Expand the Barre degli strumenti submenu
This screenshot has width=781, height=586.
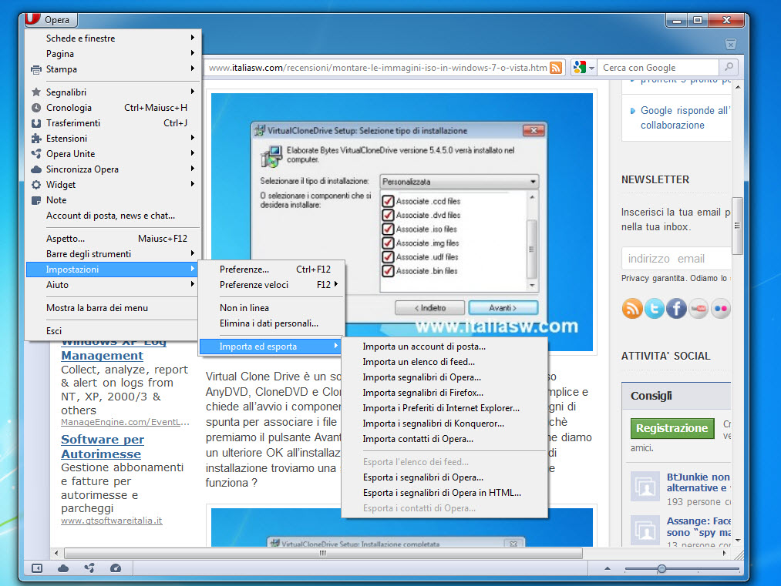point(113,253)
